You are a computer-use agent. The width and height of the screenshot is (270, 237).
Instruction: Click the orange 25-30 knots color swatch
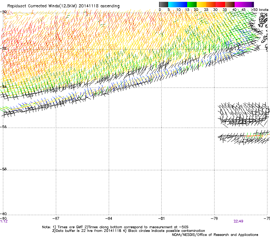tap(211, 4)
